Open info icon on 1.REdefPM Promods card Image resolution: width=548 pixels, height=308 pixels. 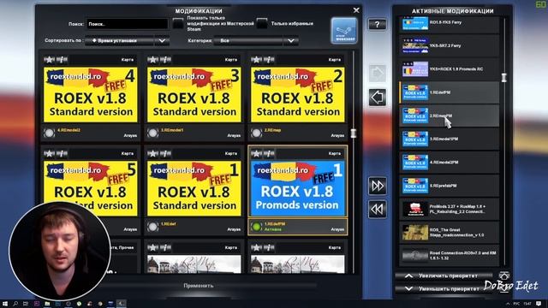268,153
